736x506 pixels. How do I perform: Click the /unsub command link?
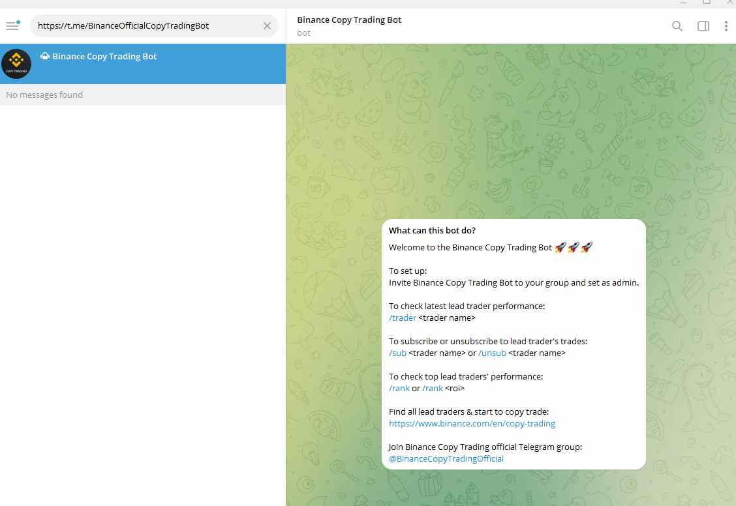[492, 353]
